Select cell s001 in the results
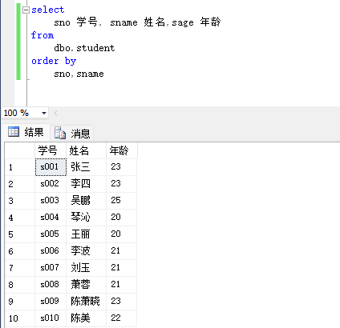This screenshot has height=328, width=340. [x=51, y=167]
